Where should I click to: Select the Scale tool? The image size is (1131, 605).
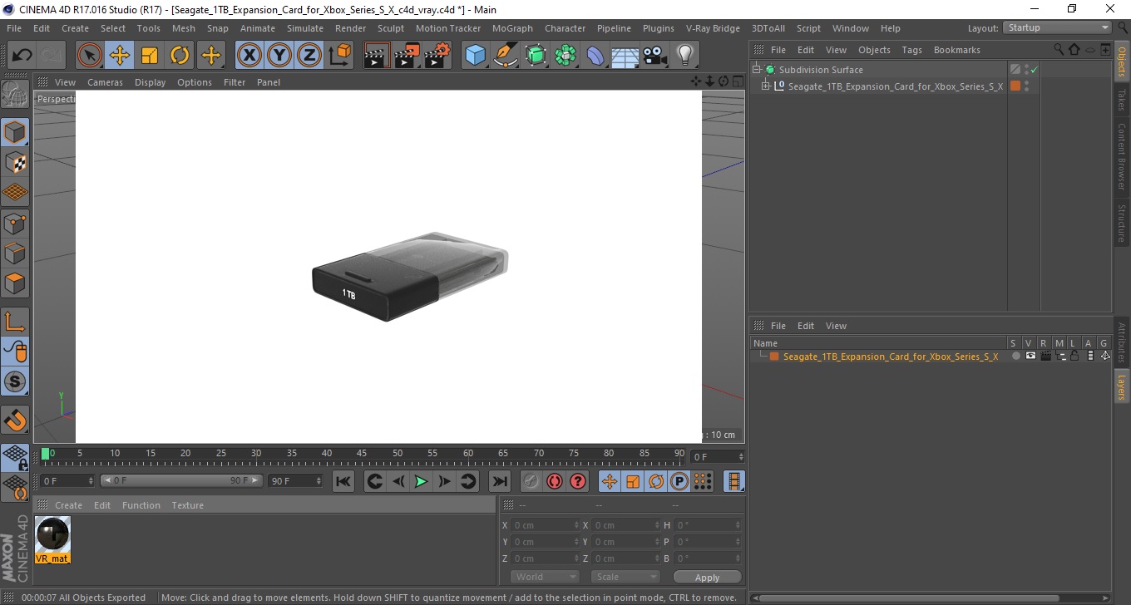[150, 56]
